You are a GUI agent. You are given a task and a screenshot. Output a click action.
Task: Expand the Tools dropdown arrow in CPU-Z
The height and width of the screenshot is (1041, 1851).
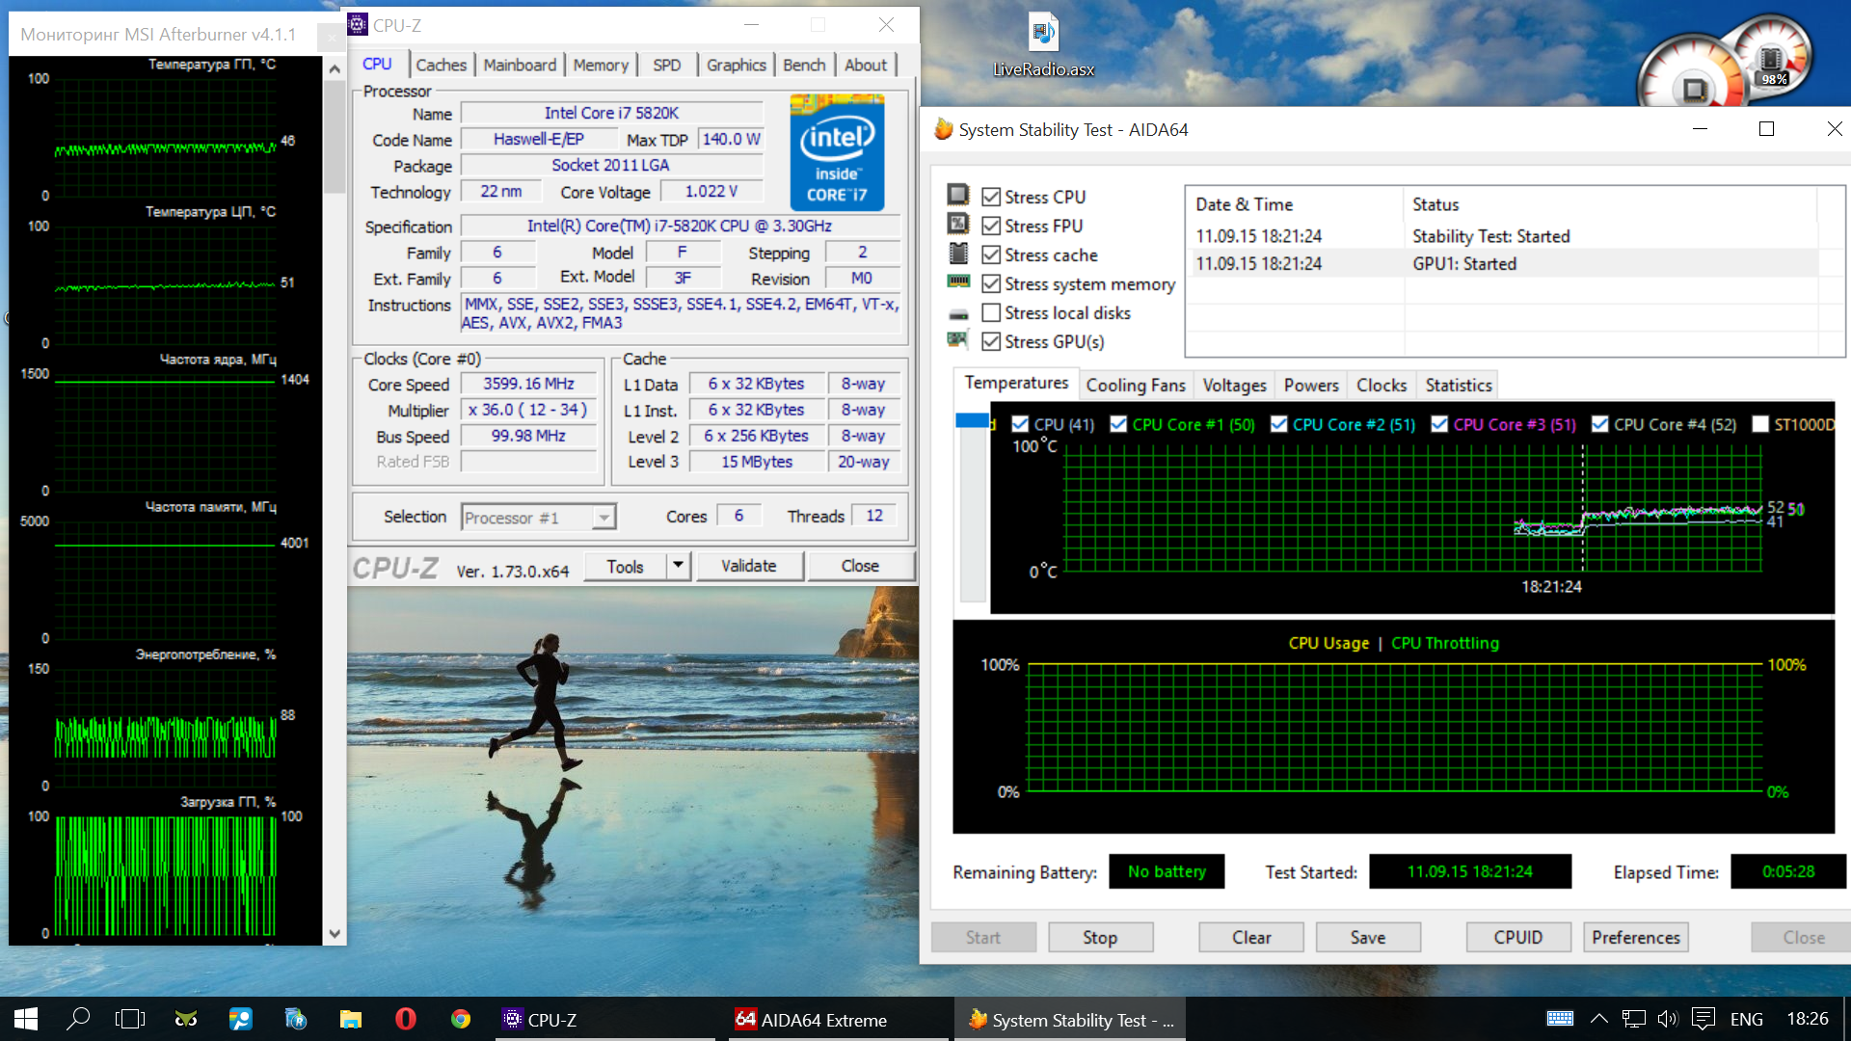(679, 566)
